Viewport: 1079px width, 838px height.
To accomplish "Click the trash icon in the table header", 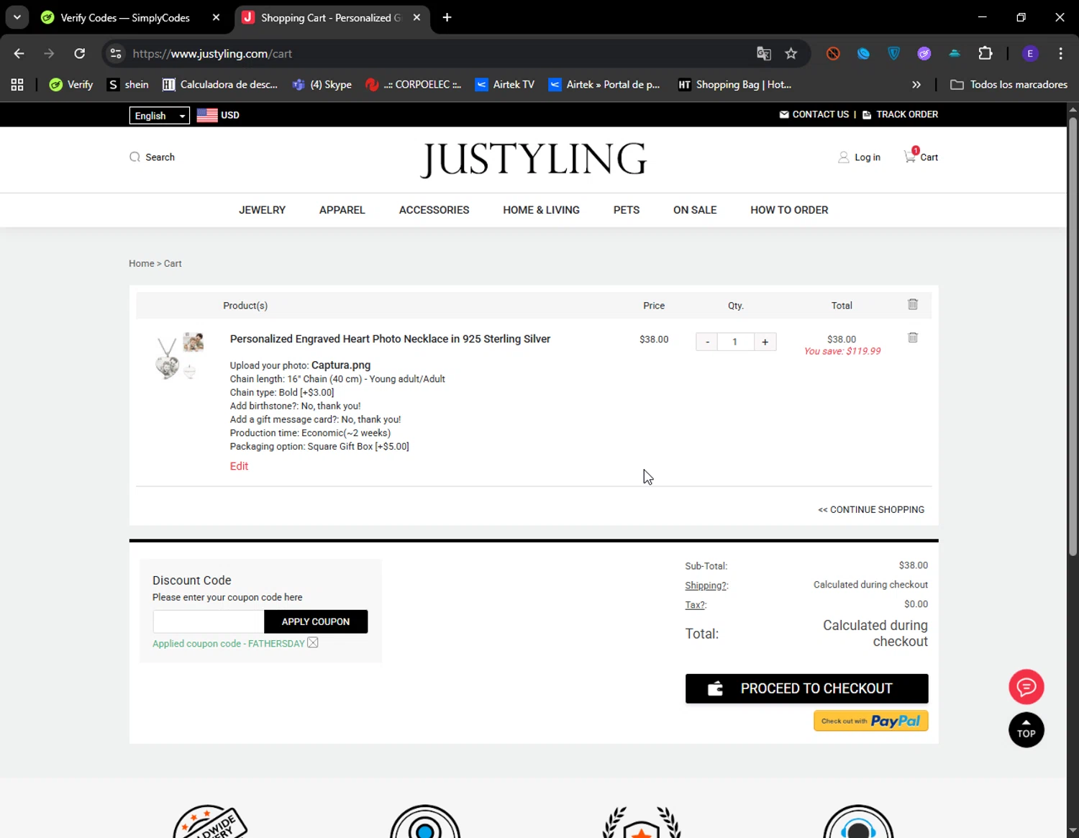I will (x=913, y=304).
